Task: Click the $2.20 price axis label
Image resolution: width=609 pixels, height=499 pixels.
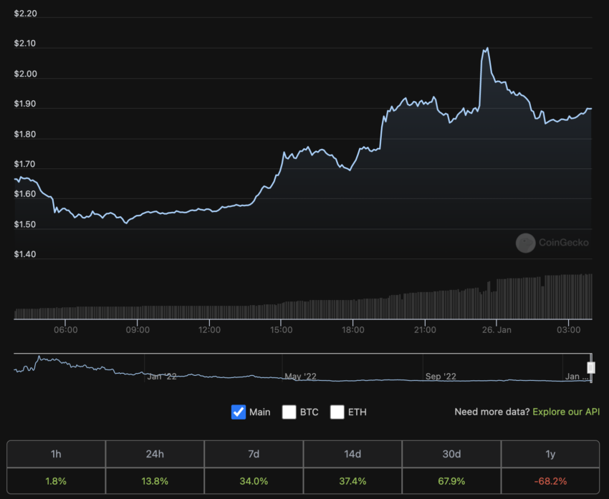Action: coord(25,14)
